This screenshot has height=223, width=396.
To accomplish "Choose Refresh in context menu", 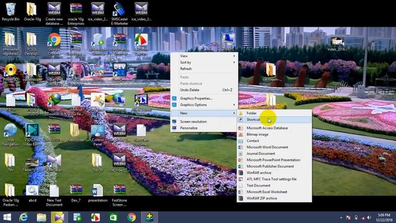I will click(204, 69).
